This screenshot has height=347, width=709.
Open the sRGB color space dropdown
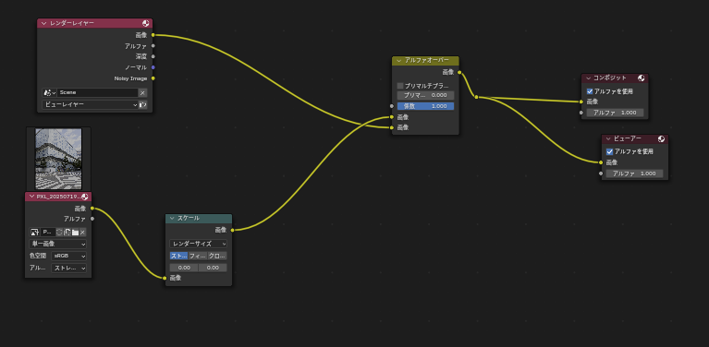pyautogui.click(x=68, y=256)
